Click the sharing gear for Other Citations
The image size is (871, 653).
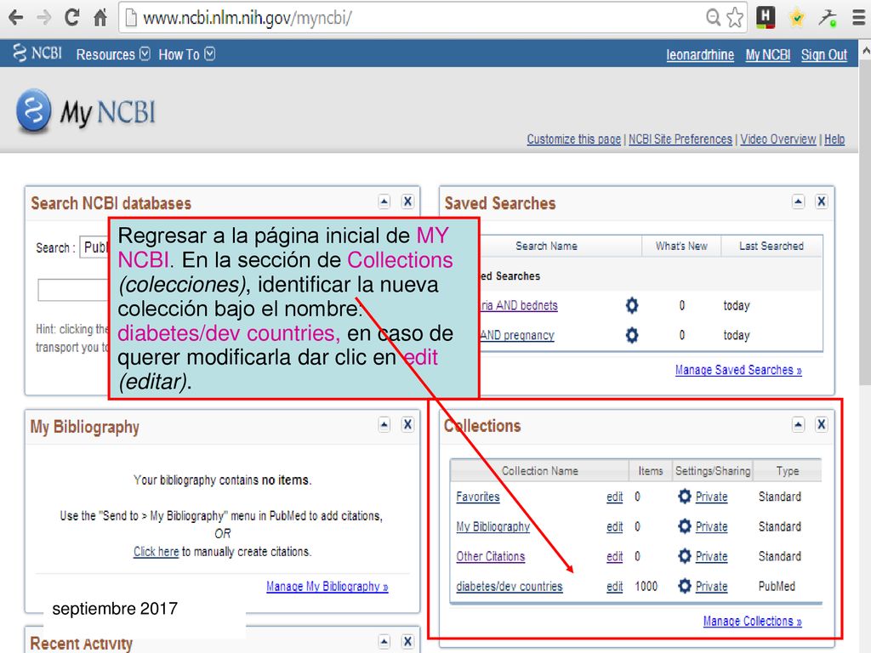685,556
